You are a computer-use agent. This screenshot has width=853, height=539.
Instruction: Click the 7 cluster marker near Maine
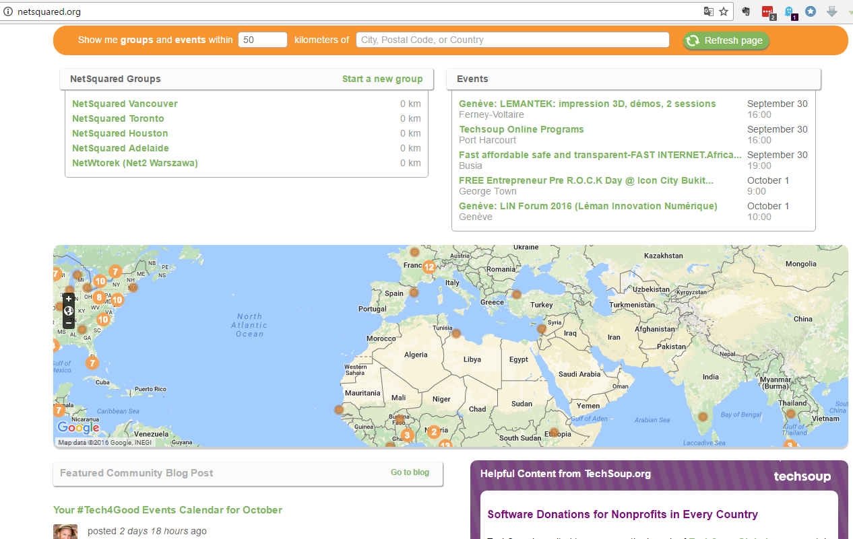pos(115,272)
